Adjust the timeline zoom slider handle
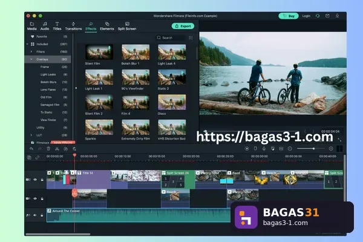The image size is (363, 242). pos(313,149)
